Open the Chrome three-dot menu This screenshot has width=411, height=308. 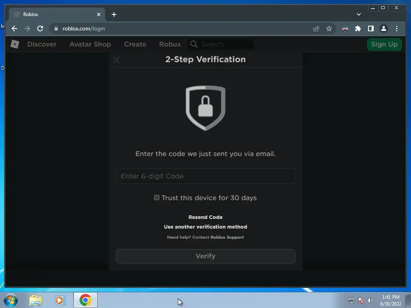click(x=397, y=28)
